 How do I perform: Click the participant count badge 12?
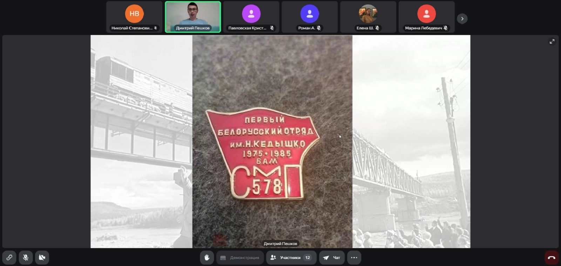pyautogui.click(x=307, y=258)
